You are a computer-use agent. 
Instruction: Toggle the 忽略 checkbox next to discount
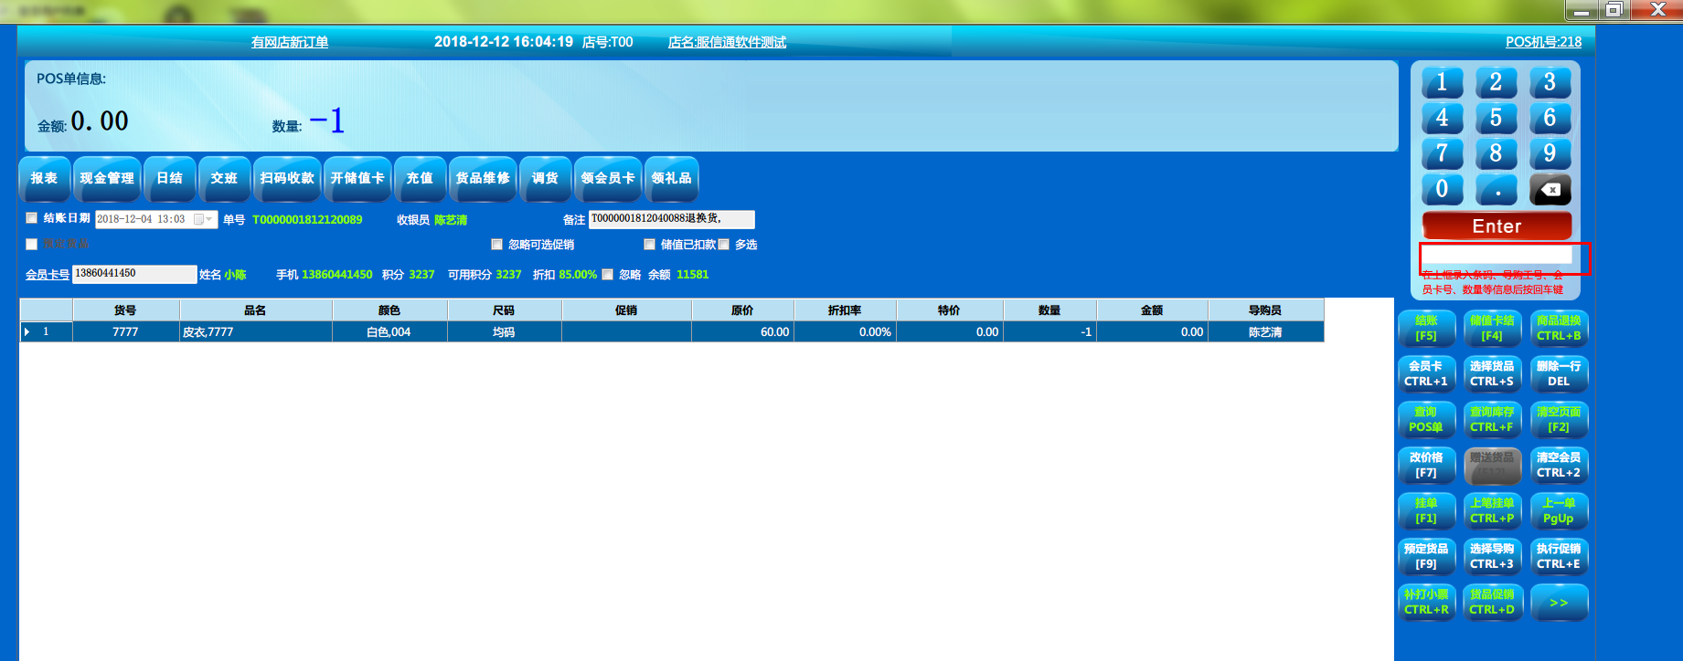click(607, 274)
